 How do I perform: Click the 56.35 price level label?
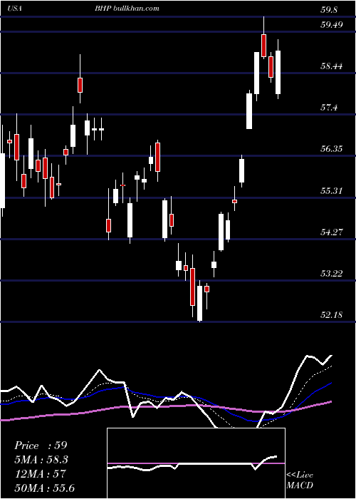coord(332,149)
